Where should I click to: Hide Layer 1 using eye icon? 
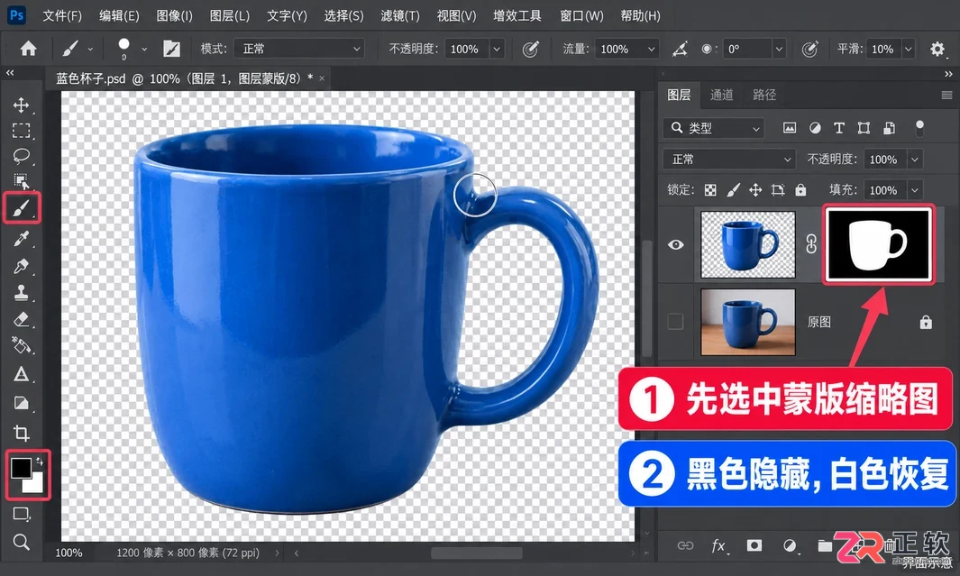[x=676, y=244]
